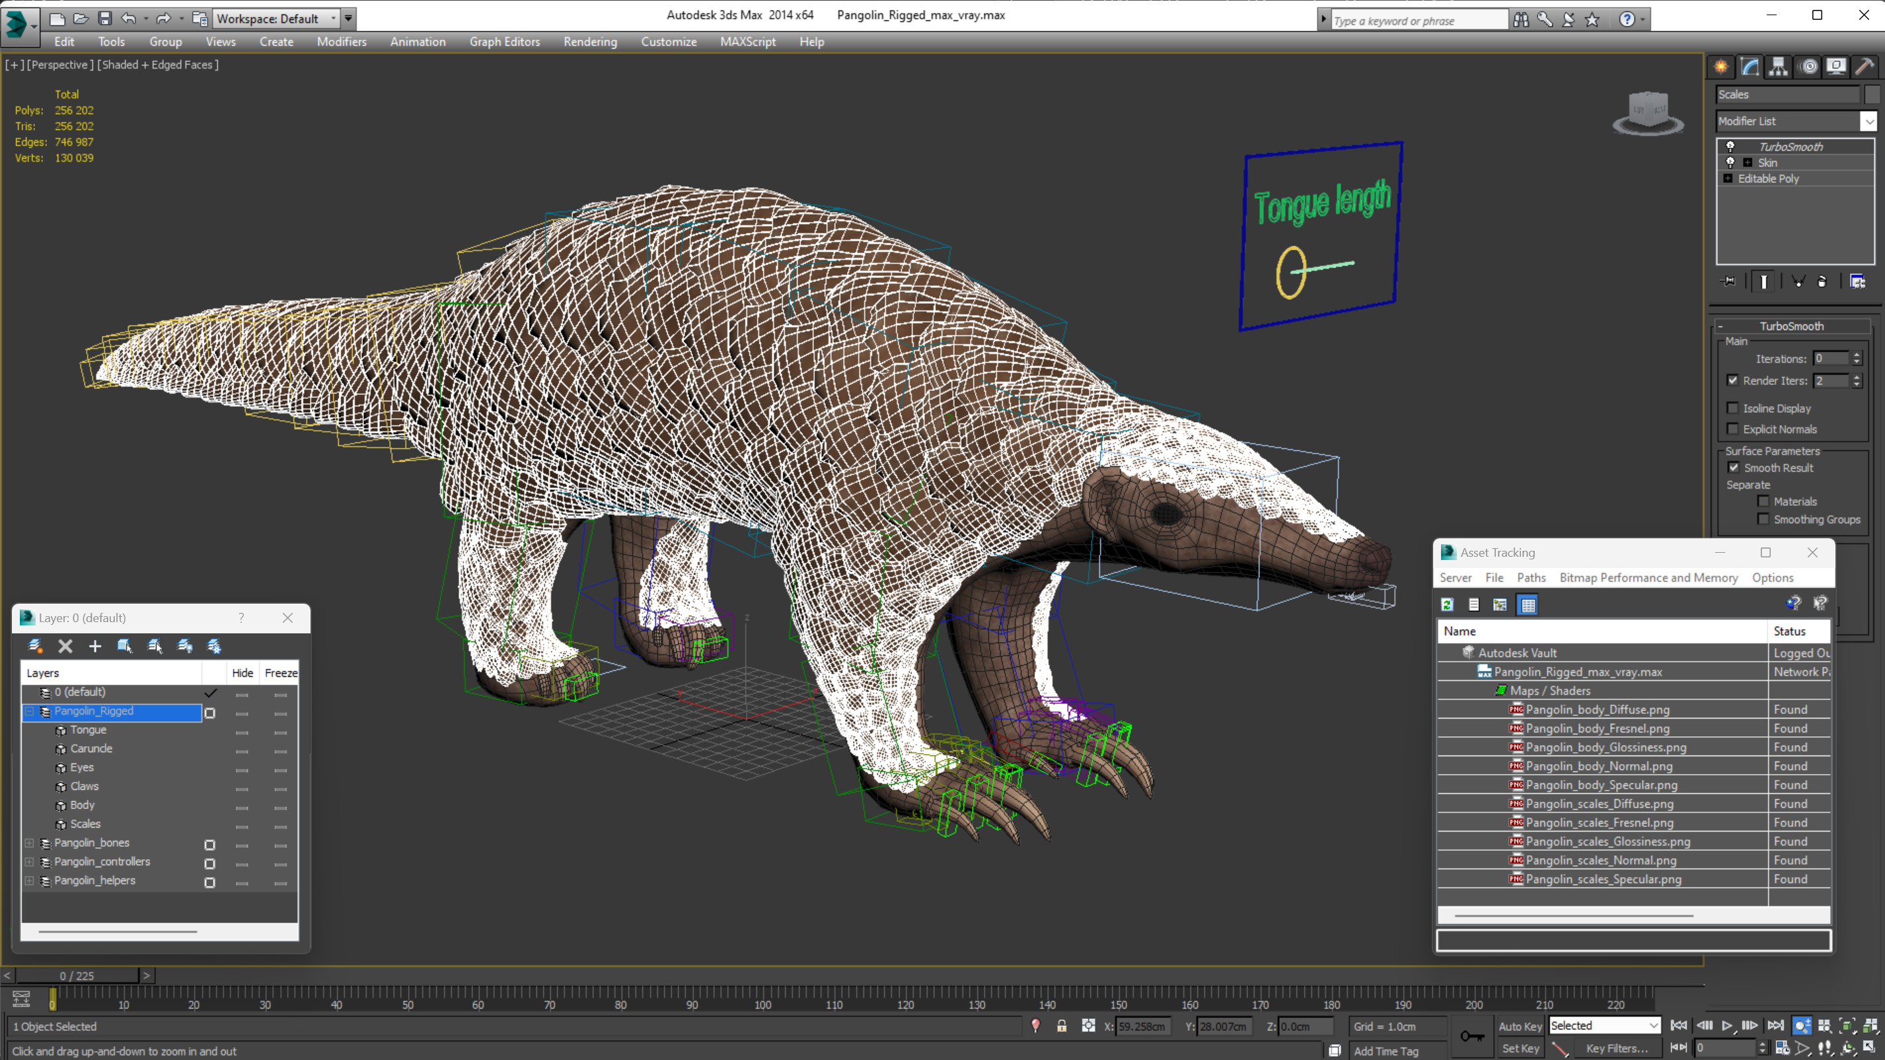Open the Graph Editors menu
The width and height of the screenshot is (1885, 1060).
click(504, 42)
